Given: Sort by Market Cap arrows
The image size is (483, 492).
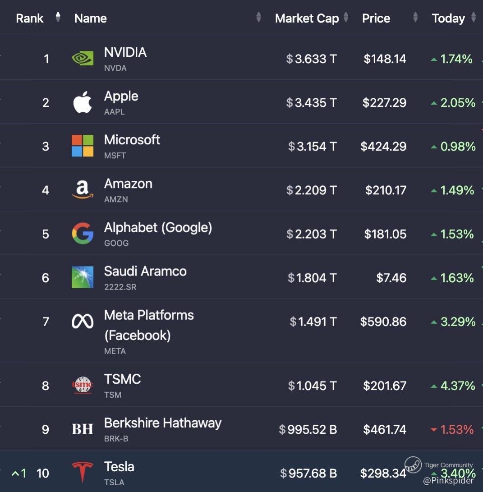Looking at the screenshot, I should (346, 17).
